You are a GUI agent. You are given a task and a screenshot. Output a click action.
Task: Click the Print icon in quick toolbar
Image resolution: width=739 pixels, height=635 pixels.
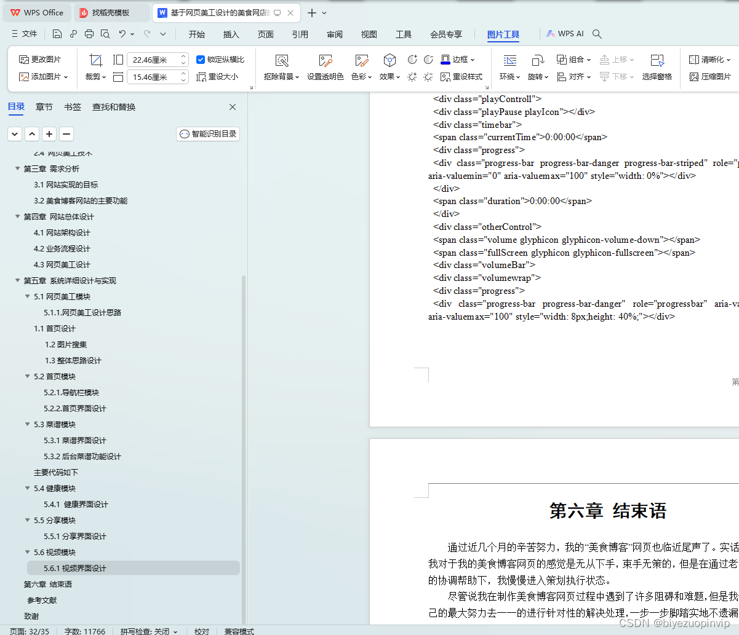(89, 34)
